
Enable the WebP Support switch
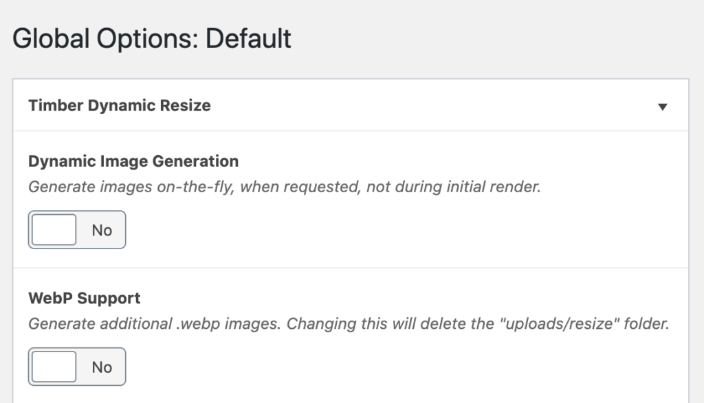click(x=77, y=367)
